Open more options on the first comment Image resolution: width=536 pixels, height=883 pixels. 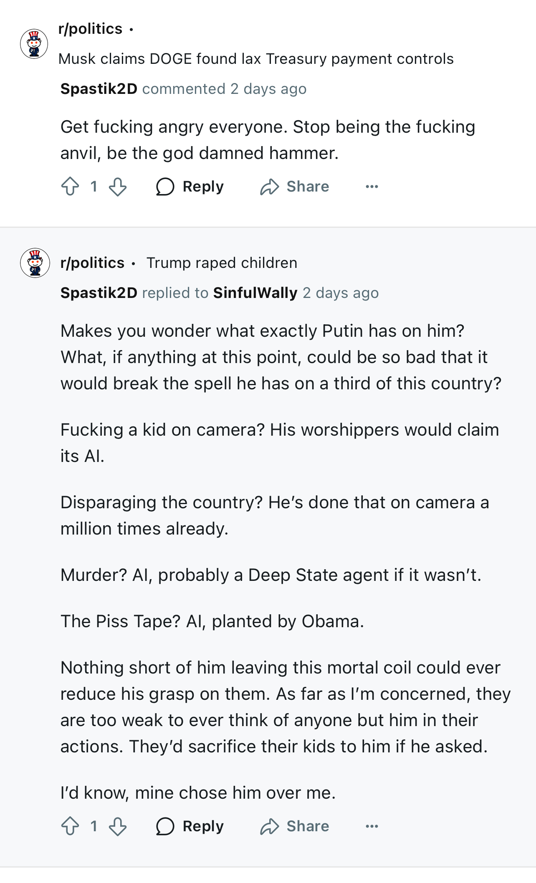click(x=372, y=187)
